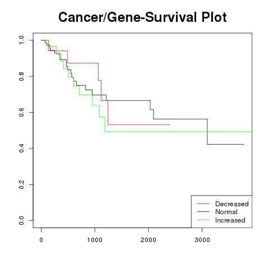The image size is (269, 269).
Task: Click the 0.4 y-axis tick label
Action: (21, 149)
